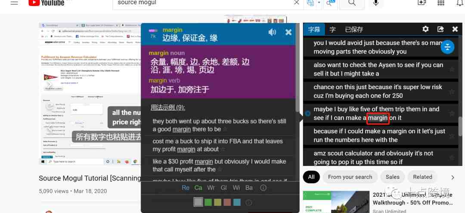Viewport: 465px width, 213px height.
Task: Click the current-line marker beside 'maybe I buy'
Action: click(307, 113)
